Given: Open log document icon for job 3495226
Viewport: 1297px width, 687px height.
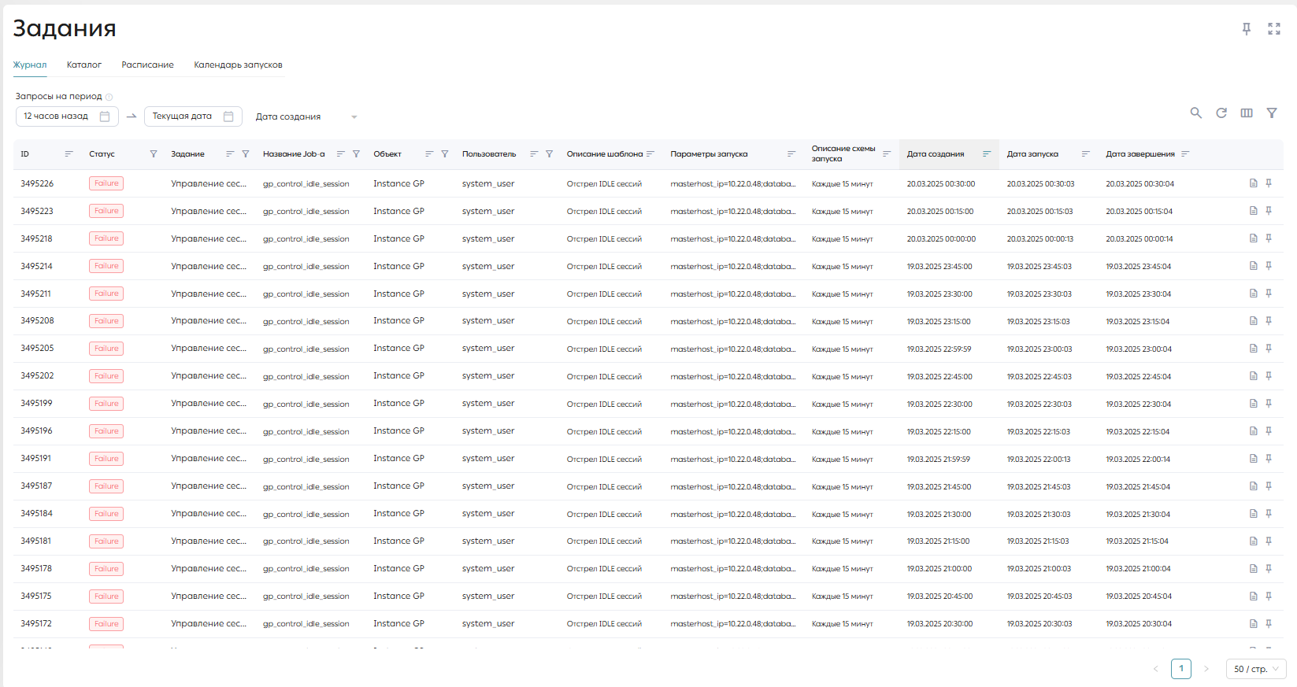Looking at the screenshot, I should click(x=1254, y=183).
